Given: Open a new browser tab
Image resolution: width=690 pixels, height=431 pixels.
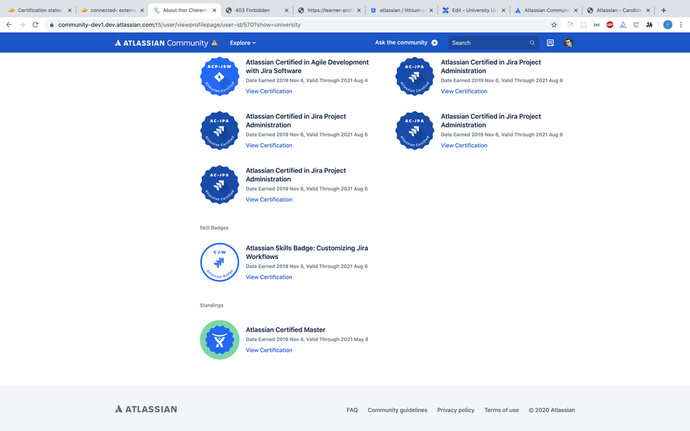Looking at the screenshot, I should (x=664, y=10).
